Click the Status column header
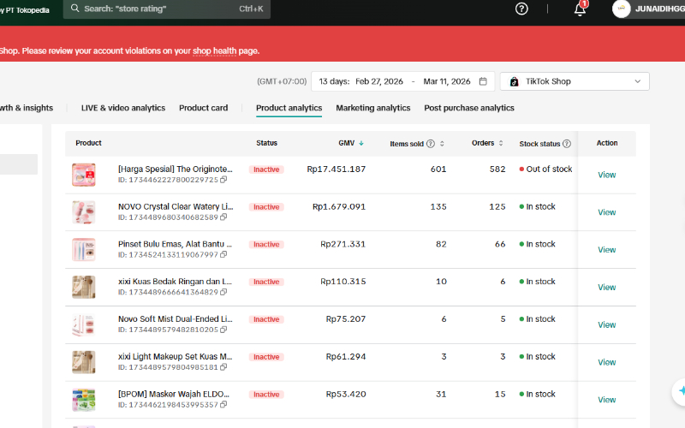685x428 pixels. [x=266, y=143]
